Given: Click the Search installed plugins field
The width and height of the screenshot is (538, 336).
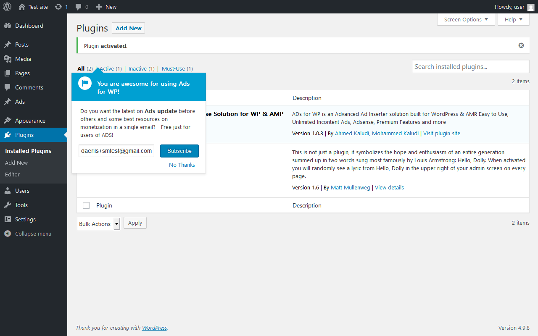Looking at the screenshot, I should pyautogui.click(x=470, y=66).
